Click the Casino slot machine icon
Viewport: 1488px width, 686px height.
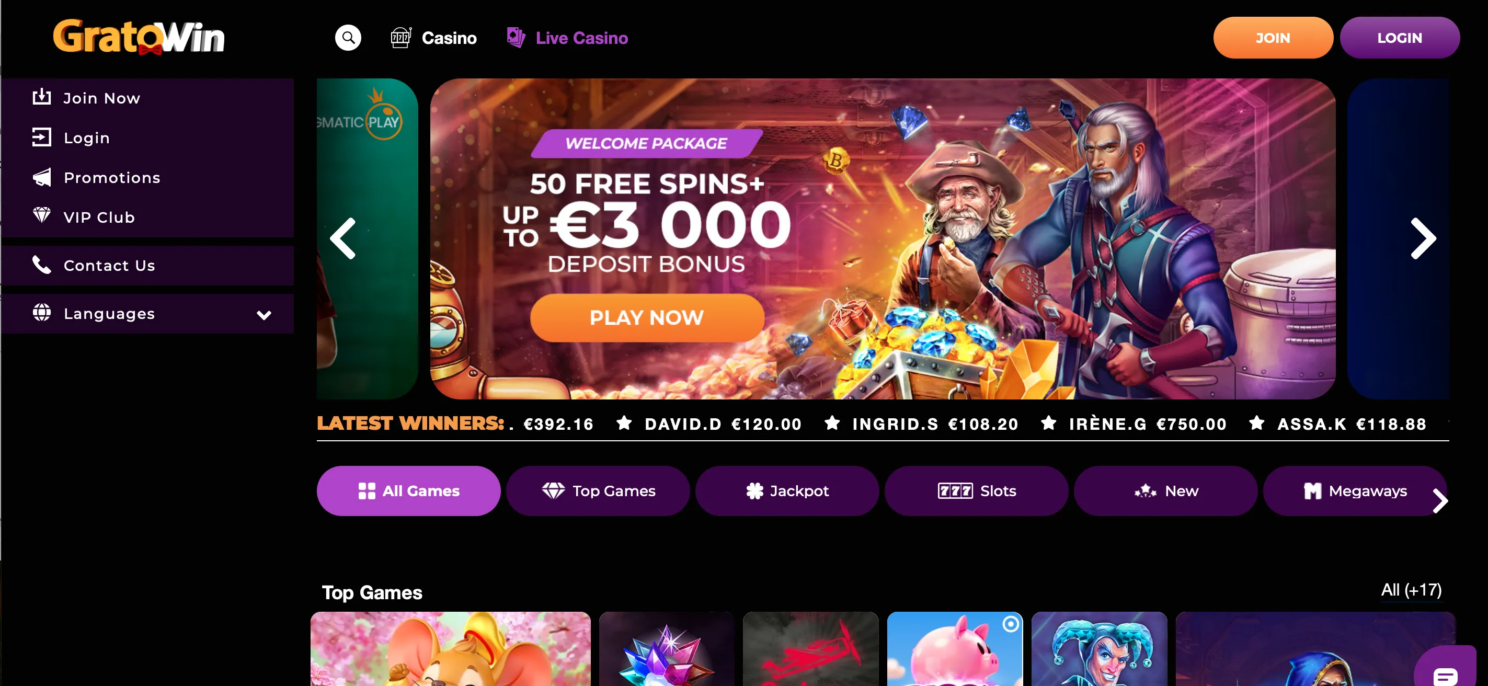[401, 38]
